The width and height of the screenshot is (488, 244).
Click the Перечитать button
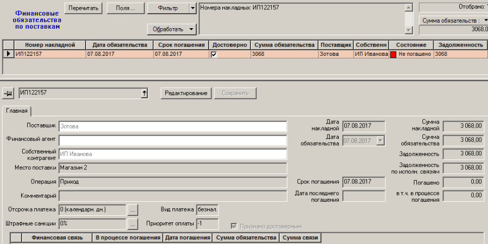[84, 8]
